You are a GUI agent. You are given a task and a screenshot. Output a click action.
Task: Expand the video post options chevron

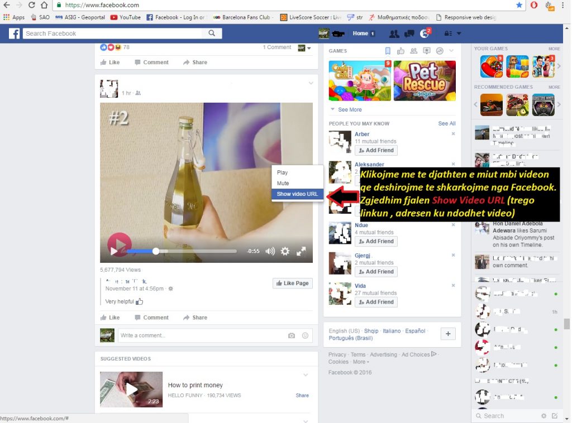click(x=311, y=84)
